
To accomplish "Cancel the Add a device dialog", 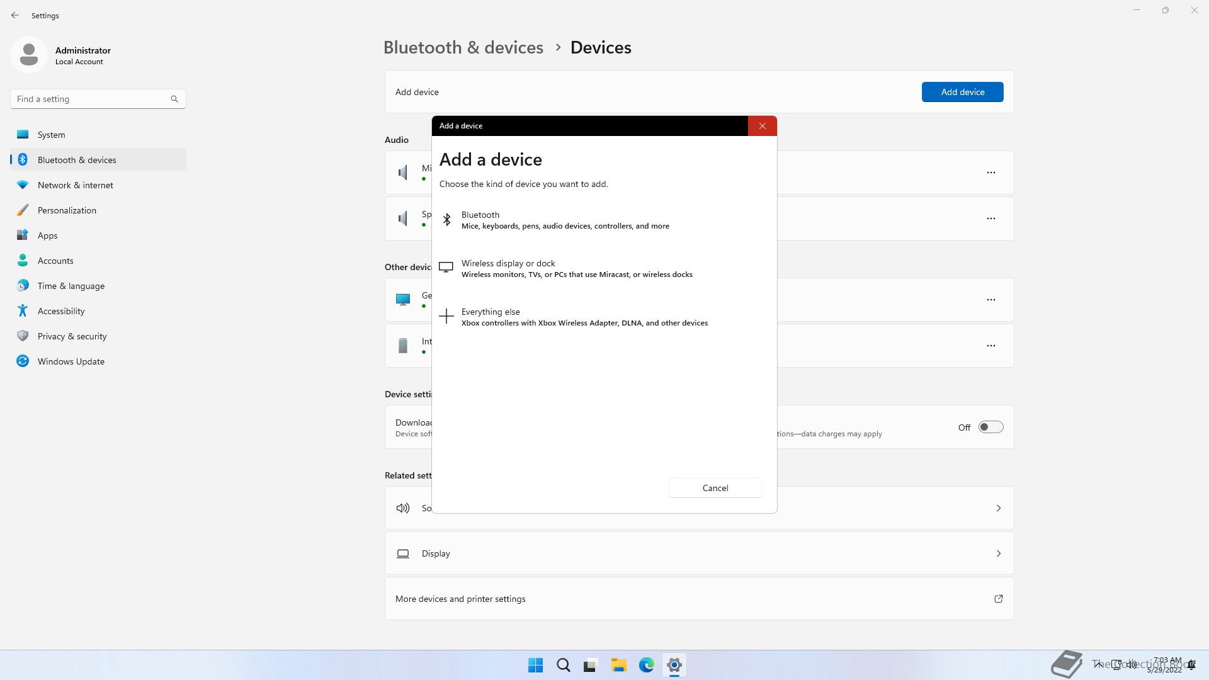I will (715, 488).
